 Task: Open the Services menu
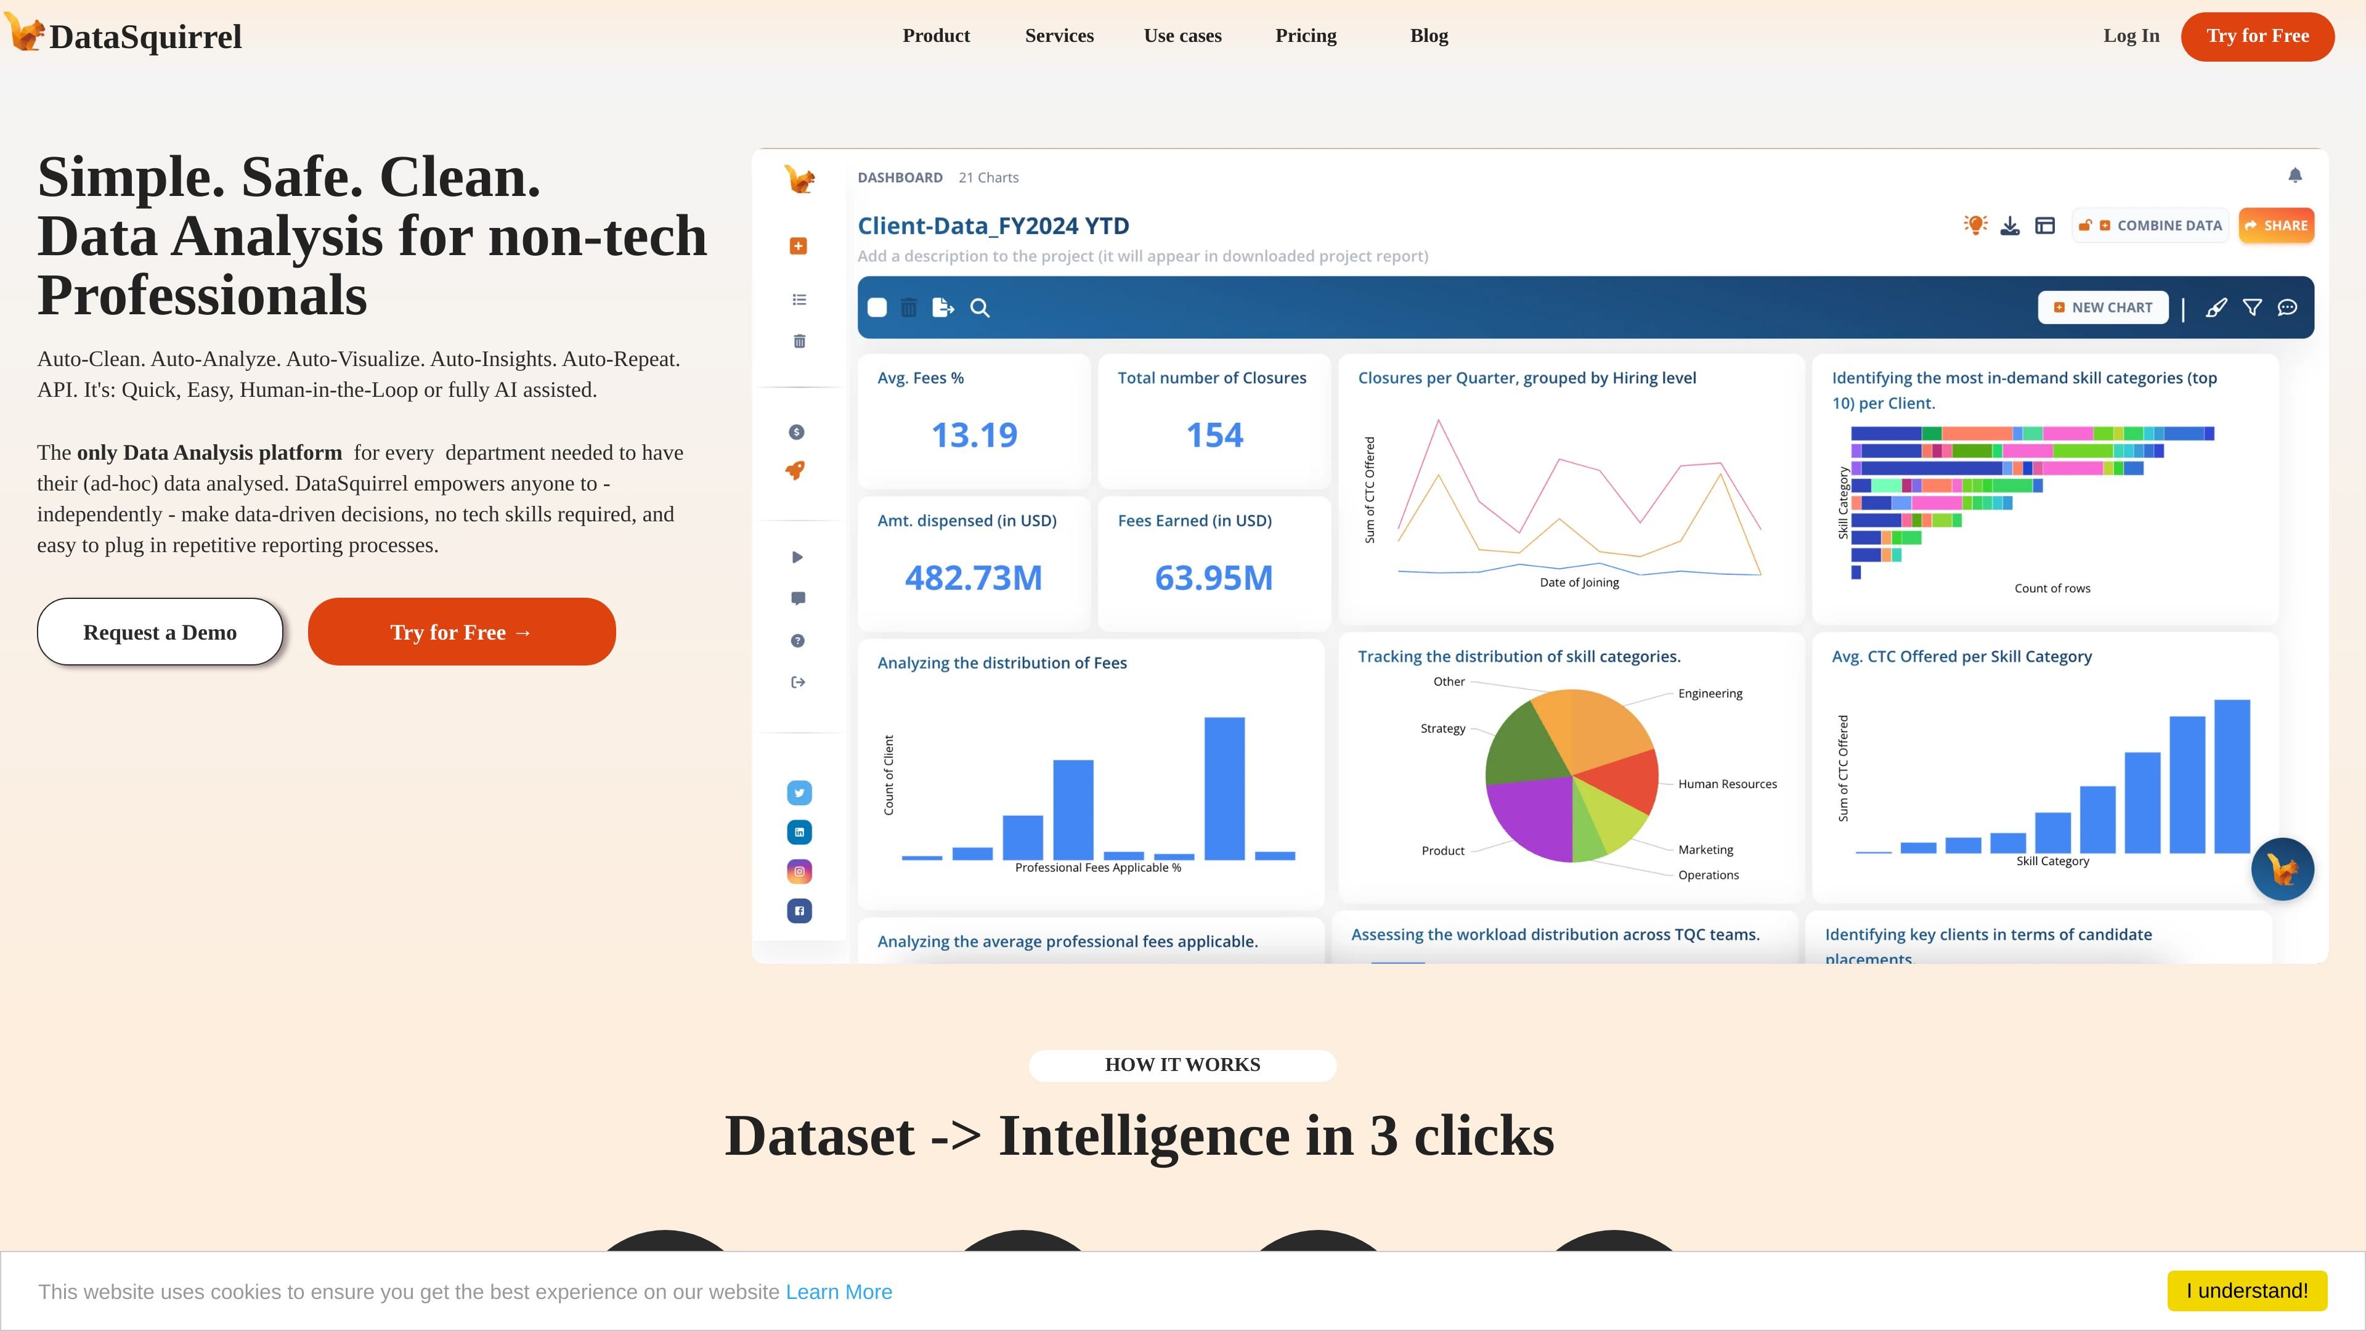pyautogui.click(x=1059, y=36)
